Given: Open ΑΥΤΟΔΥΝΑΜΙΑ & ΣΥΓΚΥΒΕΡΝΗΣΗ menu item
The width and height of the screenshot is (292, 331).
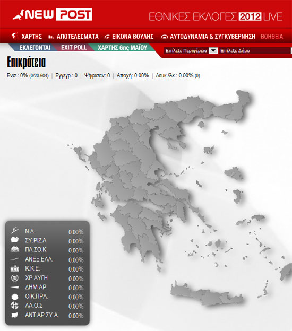Looking at the screenshot, I should [x=208, y=37].
